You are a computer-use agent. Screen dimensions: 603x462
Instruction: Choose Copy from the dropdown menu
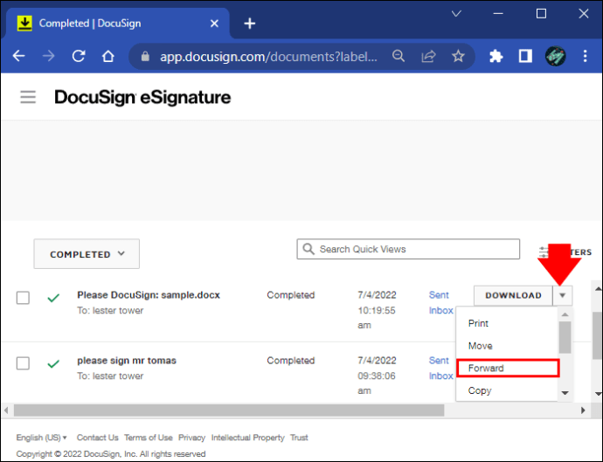coord(480,390)
